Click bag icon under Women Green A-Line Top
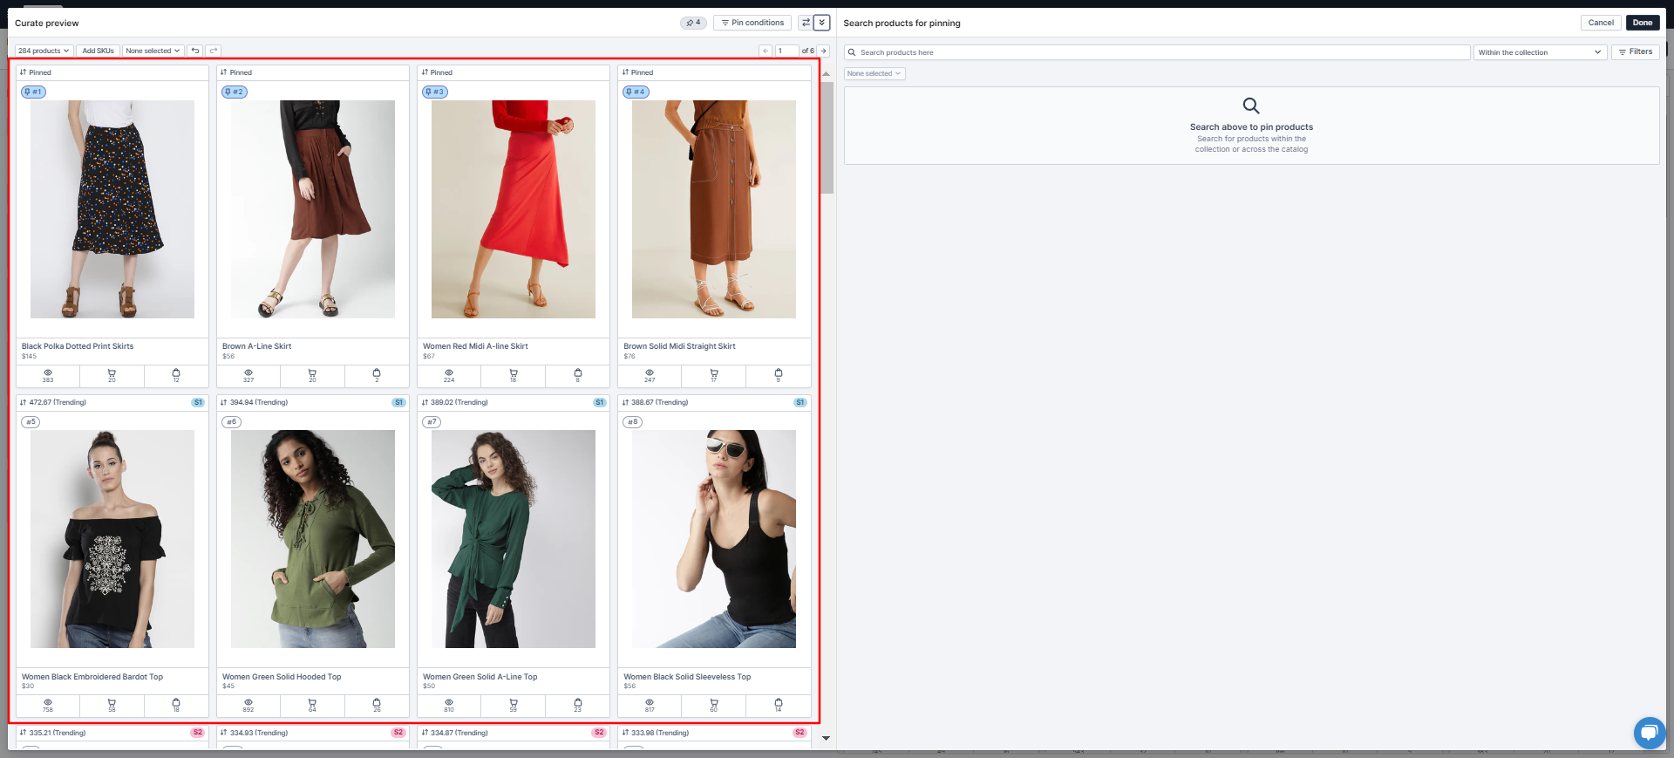This screenshot has height=758, width=1674. coord(578,702)
